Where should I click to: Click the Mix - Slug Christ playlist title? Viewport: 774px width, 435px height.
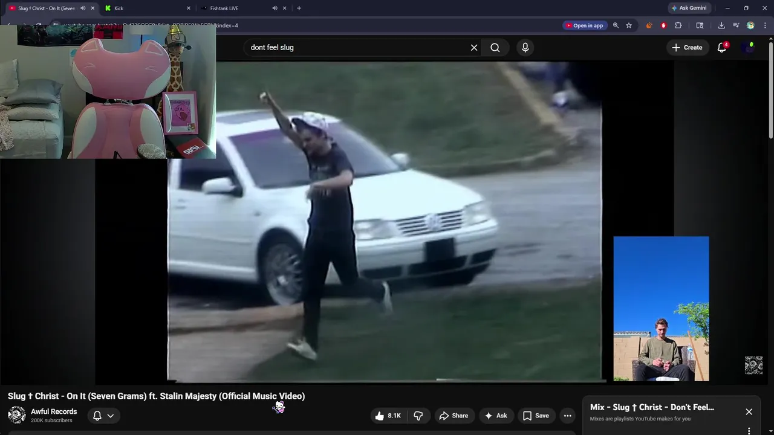[x=652, y=407]
